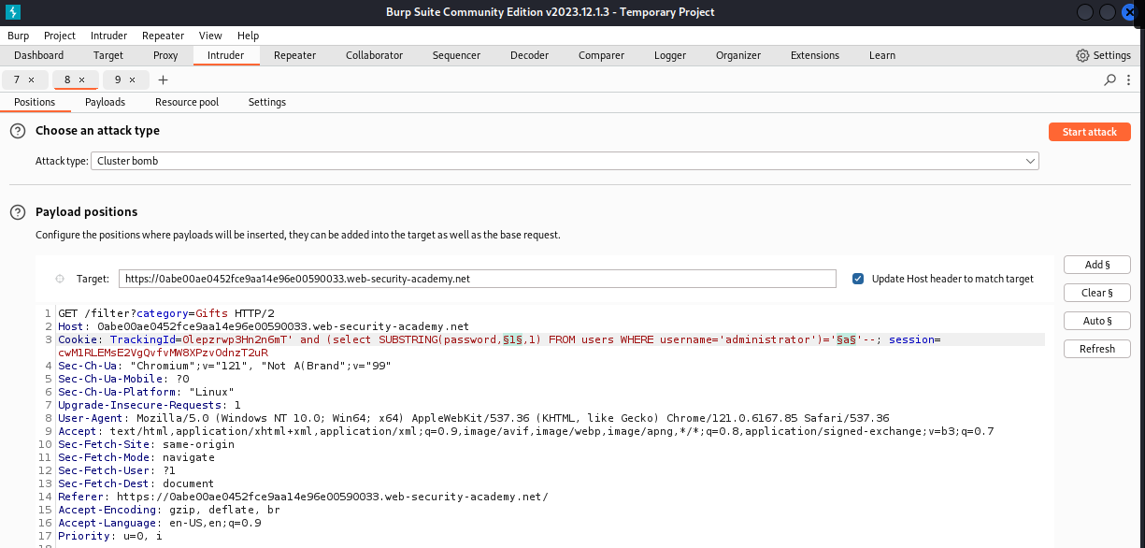
Task: Click the Host header line in request
Action: (x=264, y=326)
